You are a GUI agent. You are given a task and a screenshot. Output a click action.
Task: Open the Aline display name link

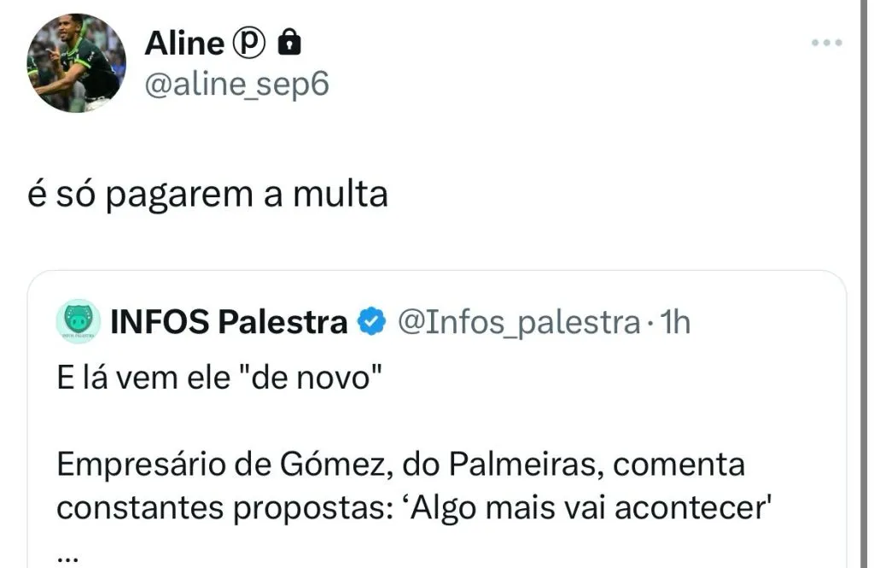[183, 43]
